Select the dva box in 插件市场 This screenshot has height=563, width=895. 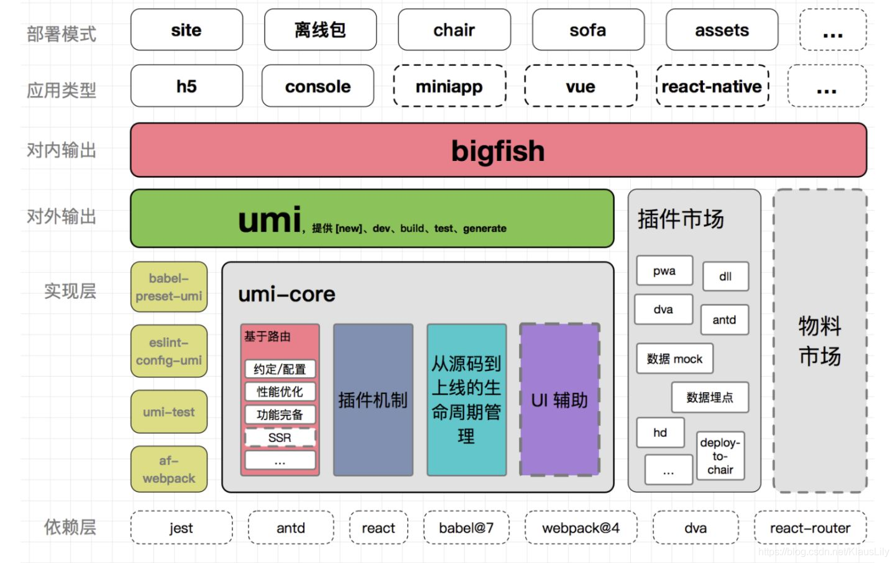(x=663, y=309)
